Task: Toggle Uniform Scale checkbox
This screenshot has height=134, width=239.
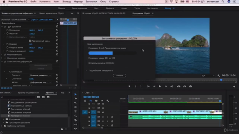Action: tap(30, 41)
